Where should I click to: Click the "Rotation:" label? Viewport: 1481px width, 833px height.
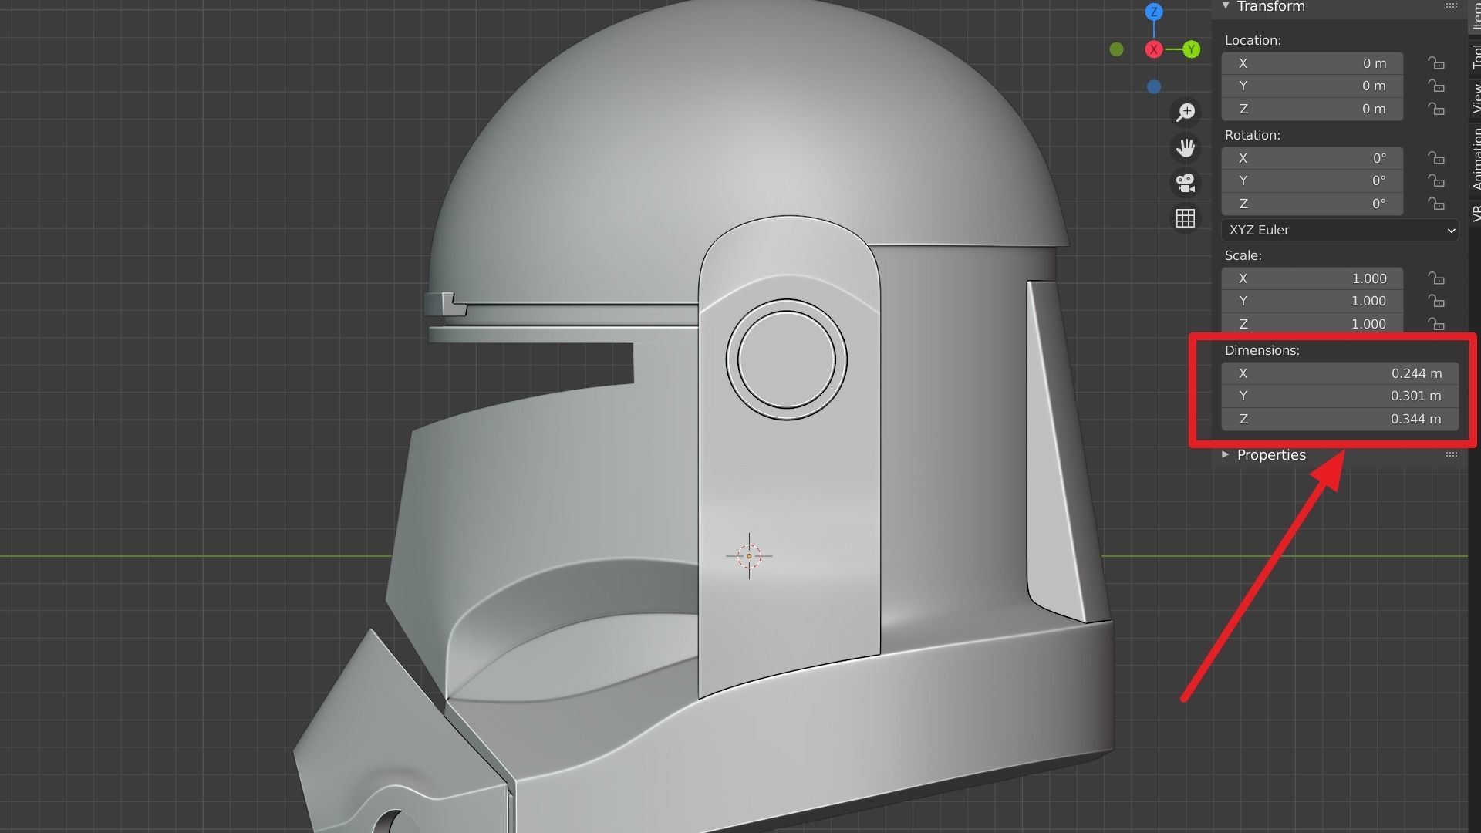coord(1252,135)
